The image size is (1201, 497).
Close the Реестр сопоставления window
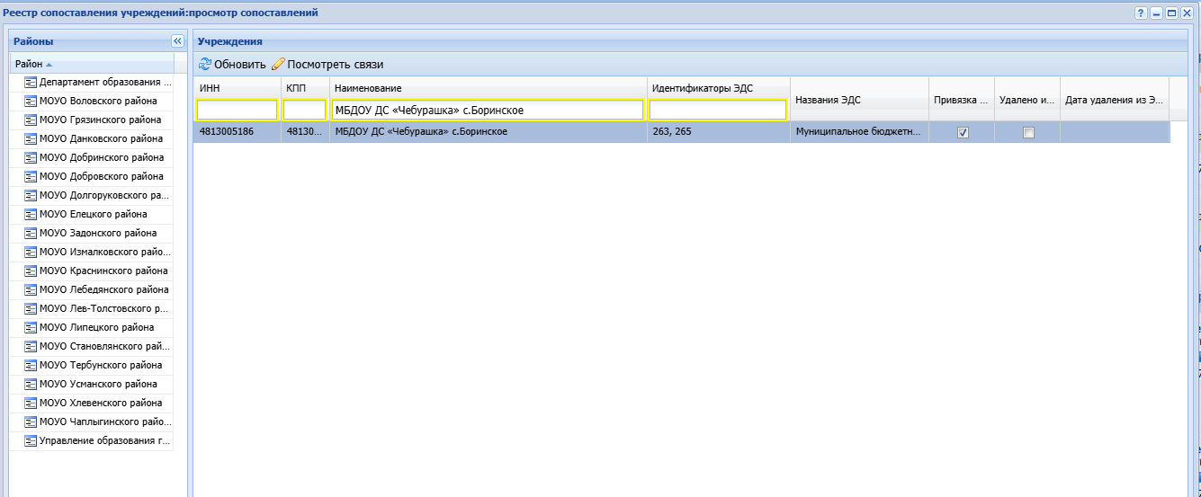tap(1187, 13)
